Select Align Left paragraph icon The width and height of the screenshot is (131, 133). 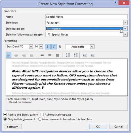click(9, 55)
